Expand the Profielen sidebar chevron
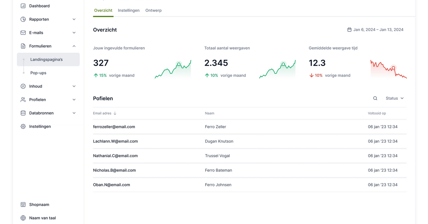Viewport: 428px width, 224px height. [74, 100]
